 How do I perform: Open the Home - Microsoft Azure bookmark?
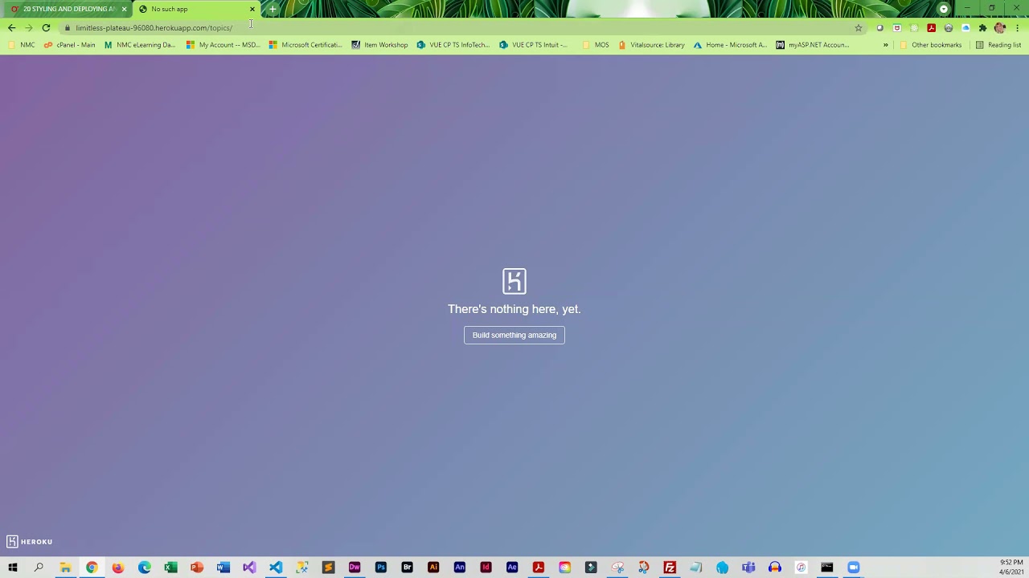coord(730,45)
